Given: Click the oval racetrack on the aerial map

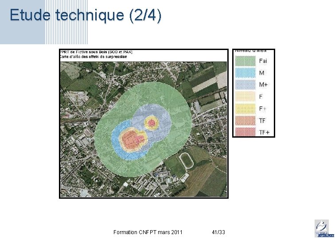Looking at the screenshot, I should click(x=186, y=161).
